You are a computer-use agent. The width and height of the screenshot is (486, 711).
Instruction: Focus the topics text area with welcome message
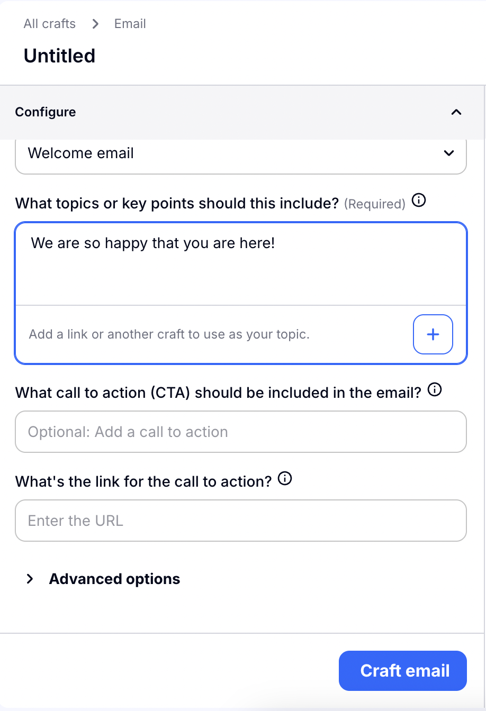pos(241,265)
